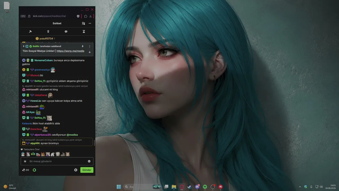This screenshot has width=339, height=191.
Task: Open the browser extensions cube icon
Action: (x=86, y=16)
